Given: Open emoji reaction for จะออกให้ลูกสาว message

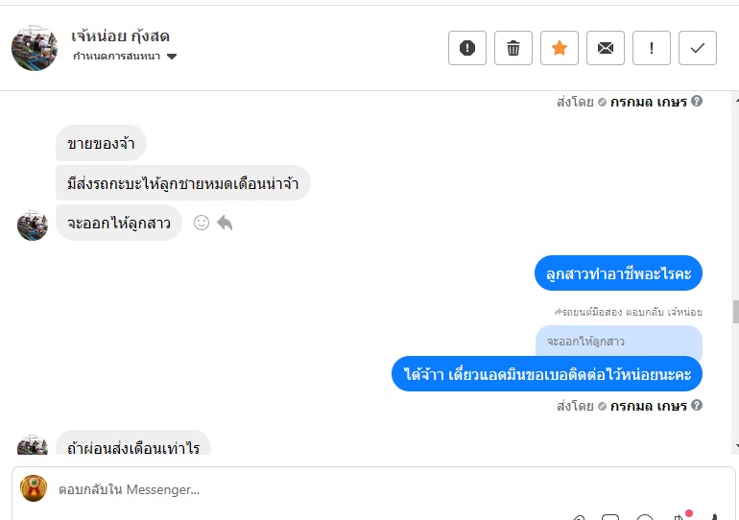Looking at the screenshot, I should pyautogui.click(x=202, y=223).
